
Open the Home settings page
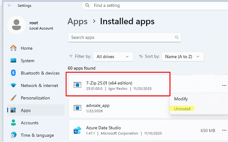(36, 48)
